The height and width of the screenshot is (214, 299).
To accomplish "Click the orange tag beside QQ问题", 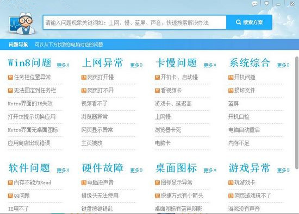I will (x=10, y=196).
